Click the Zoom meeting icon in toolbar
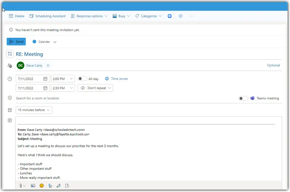 (x=170, y=16)
